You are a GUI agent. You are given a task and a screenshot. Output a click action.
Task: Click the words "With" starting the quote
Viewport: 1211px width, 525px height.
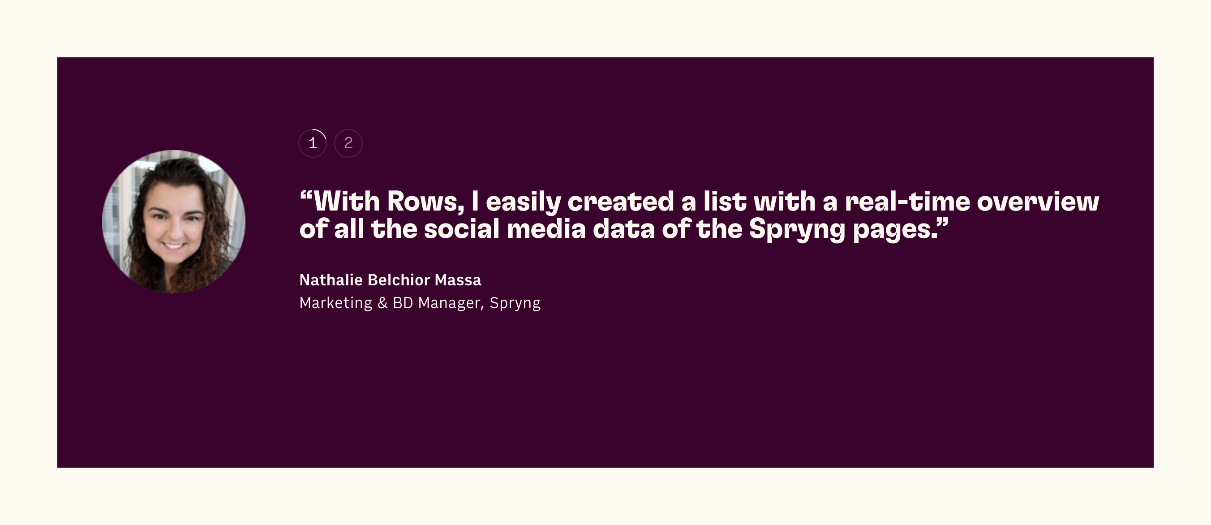pyautogui.click(x=347, y=202)
